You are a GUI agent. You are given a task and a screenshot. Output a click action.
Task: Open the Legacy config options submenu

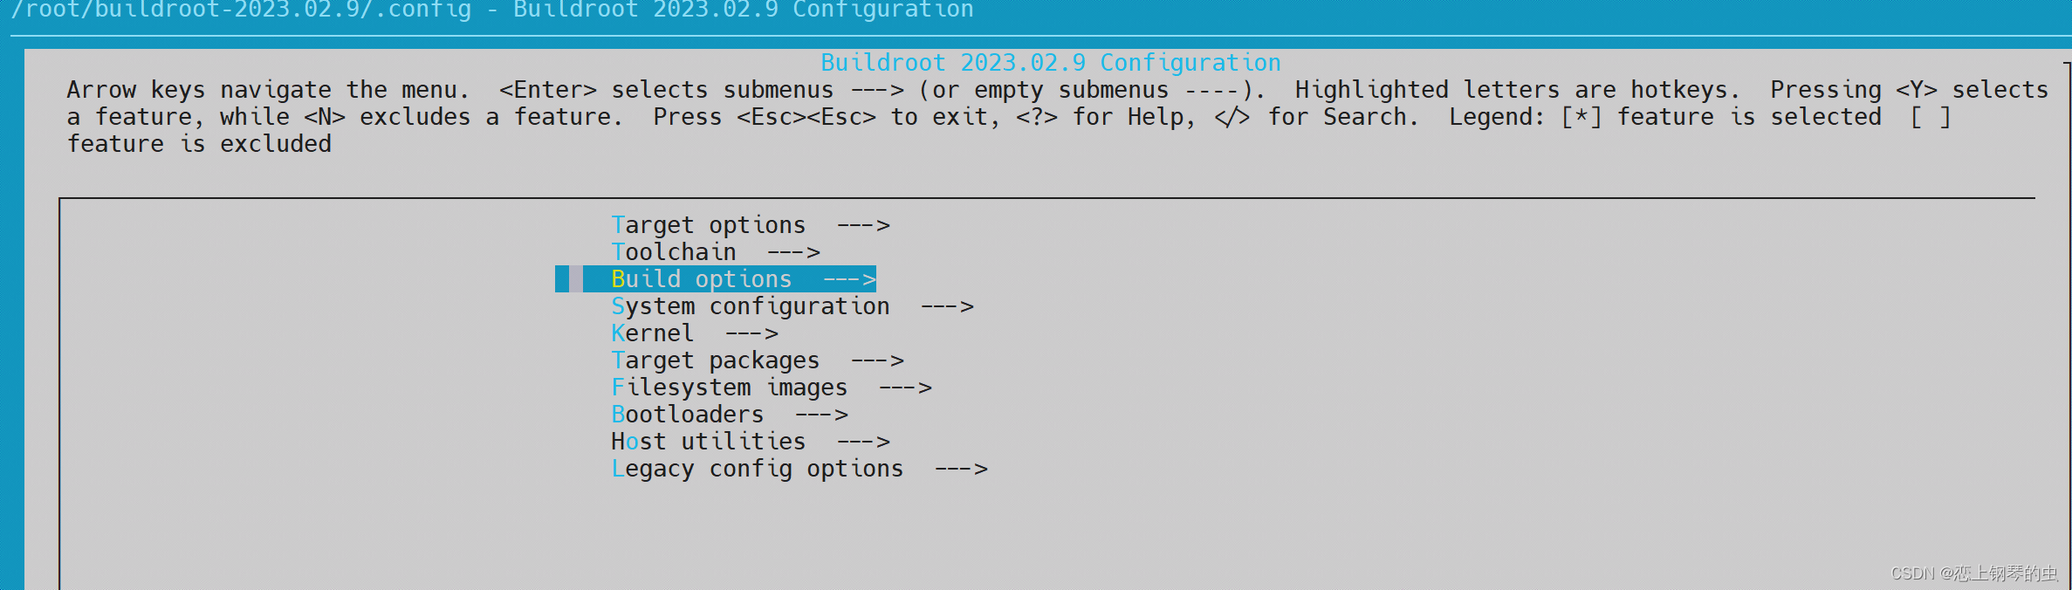coord(758,469)
